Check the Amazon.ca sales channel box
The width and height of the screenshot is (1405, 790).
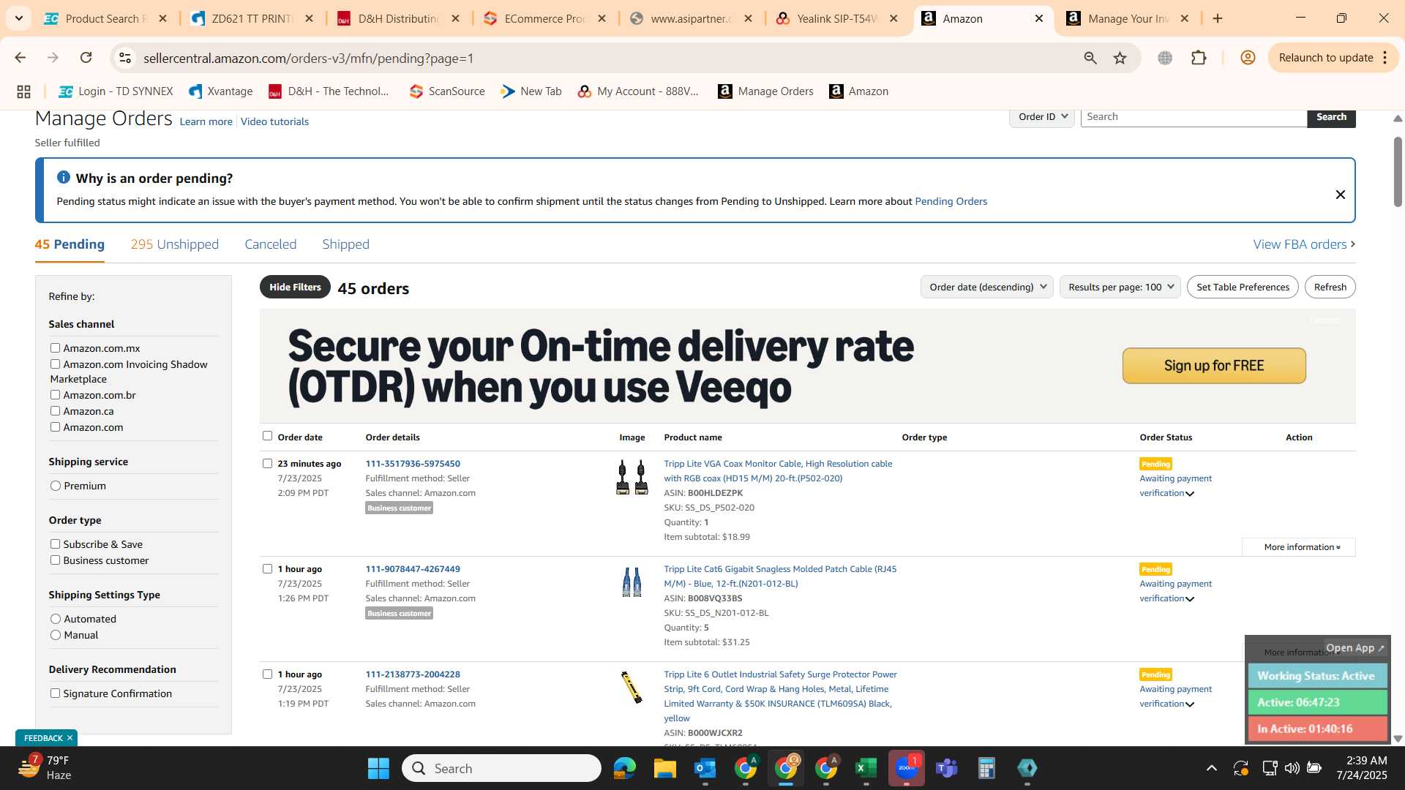[55, 411]
